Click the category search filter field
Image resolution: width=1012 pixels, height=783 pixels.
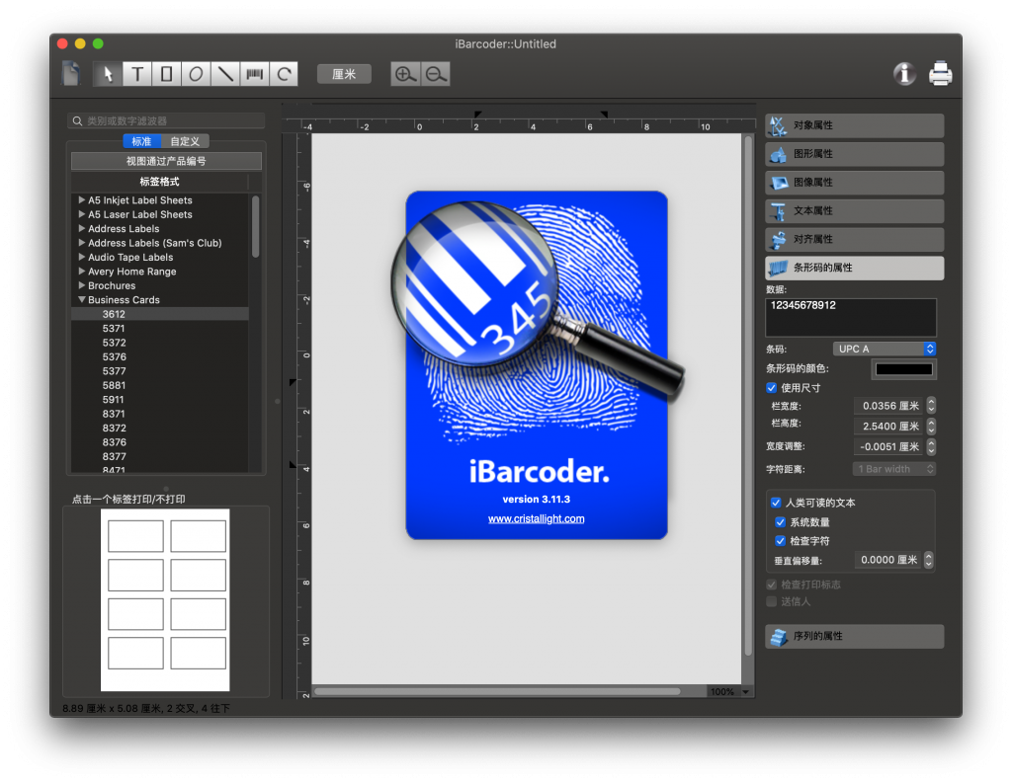166,120
